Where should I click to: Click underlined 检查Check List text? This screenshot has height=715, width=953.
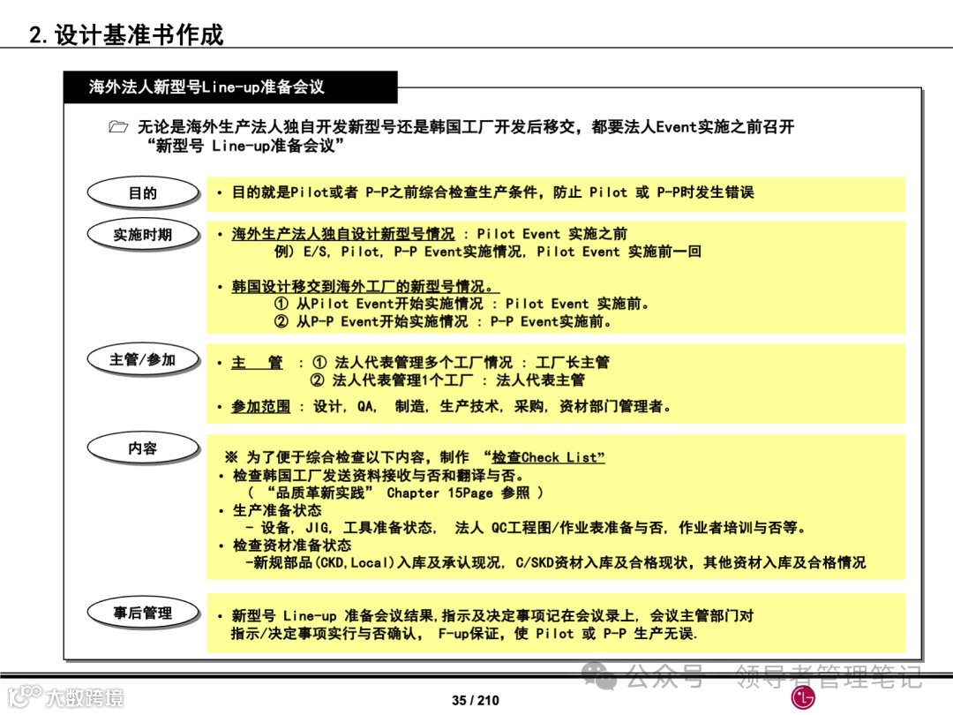click(x=548, y=457)
